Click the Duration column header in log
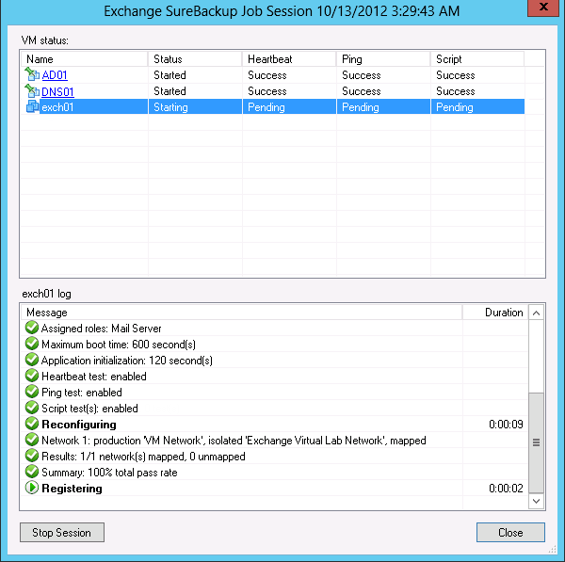 pyautogui.click(x=495, y=313)
